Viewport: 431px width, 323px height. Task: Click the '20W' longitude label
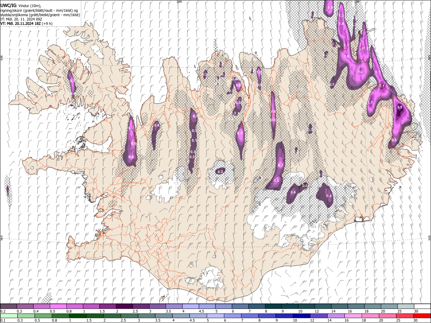[179, 2]
